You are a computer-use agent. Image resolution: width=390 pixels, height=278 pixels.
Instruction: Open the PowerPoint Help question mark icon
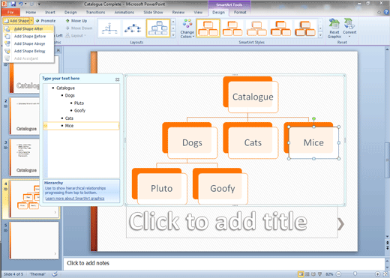pos(386,12)
